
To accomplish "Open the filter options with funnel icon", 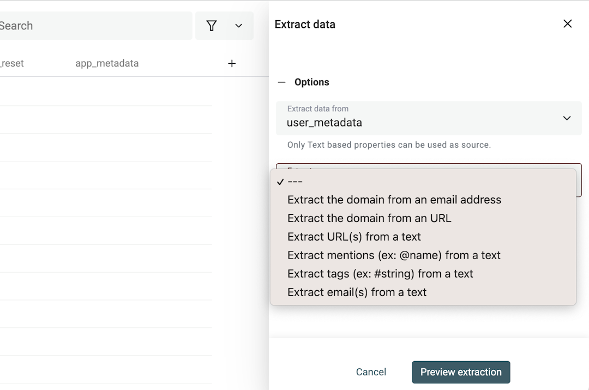I will (212, 25).
